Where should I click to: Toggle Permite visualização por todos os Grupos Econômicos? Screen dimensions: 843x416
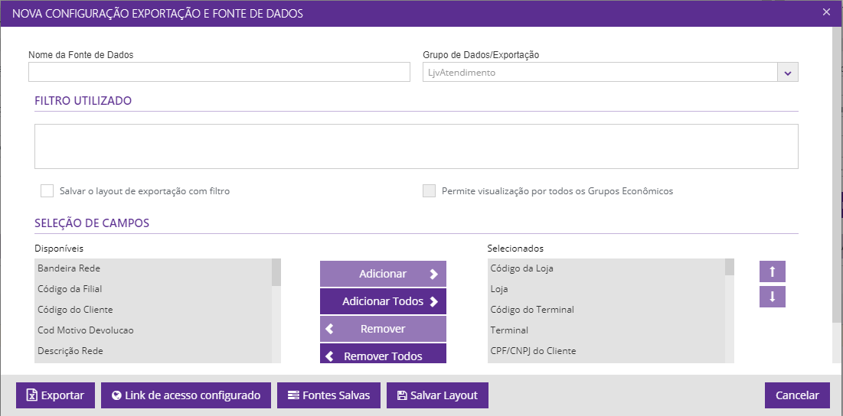click(430, 191)
